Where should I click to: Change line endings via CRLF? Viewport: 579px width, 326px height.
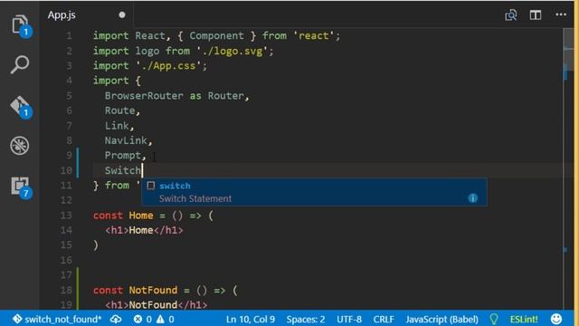pyautogui.click(x=384, y=319)
